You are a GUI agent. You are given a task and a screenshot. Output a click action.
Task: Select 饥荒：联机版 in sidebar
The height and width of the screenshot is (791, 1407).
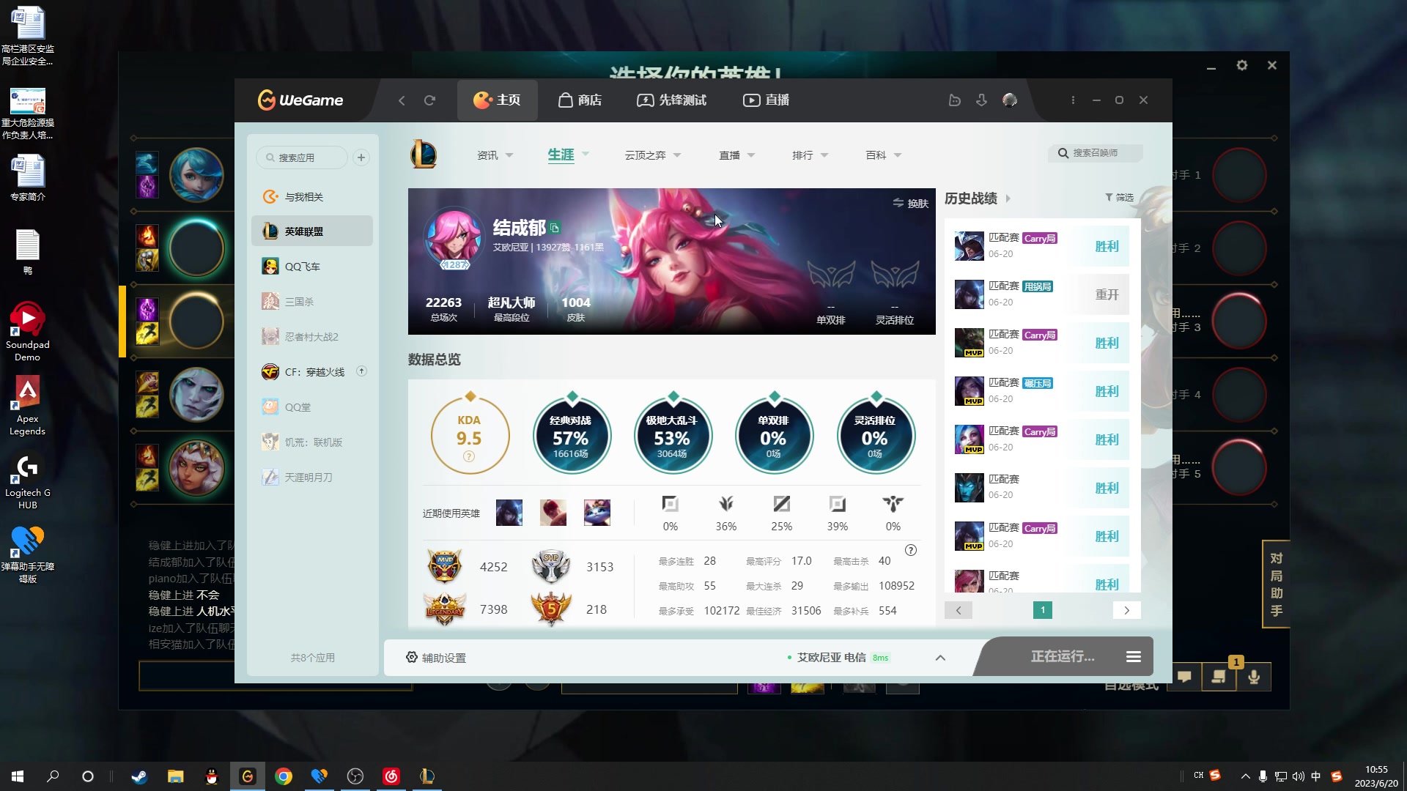click(x=312, y=442)
